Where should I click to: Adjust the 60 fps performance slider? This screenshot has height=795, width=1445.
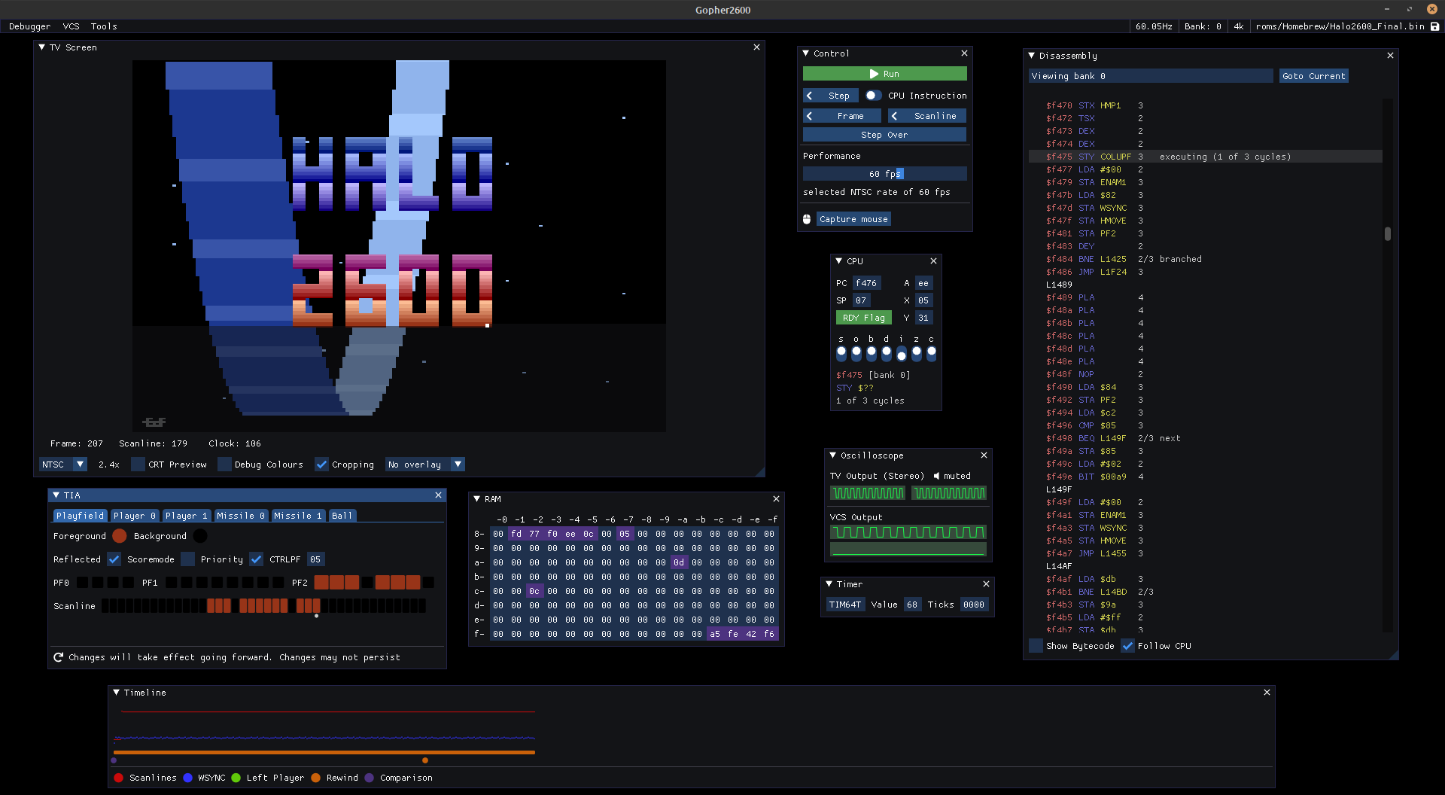click(x=884, y=174)
